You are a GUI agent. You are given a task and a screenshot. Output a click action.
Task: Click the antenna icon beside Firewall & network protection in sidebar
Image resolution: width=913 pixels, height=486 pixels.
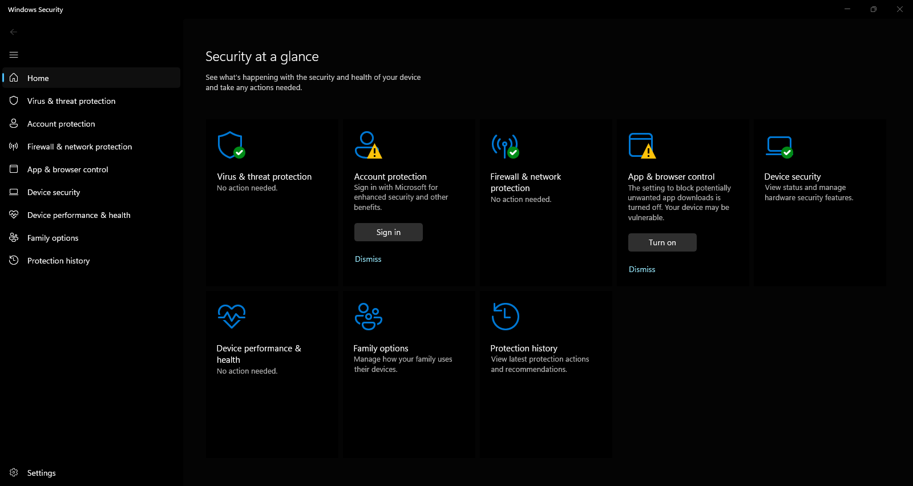point(14,146)
